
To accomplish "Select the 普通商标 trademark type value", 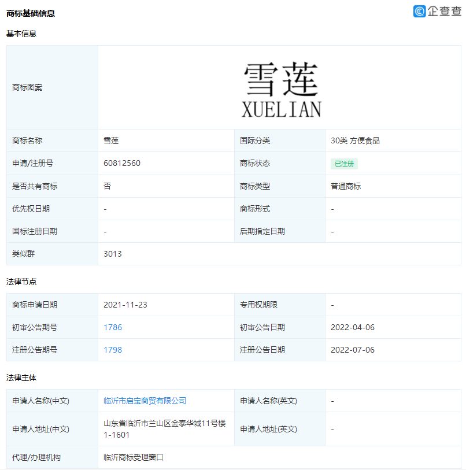I will pos(346,186).
